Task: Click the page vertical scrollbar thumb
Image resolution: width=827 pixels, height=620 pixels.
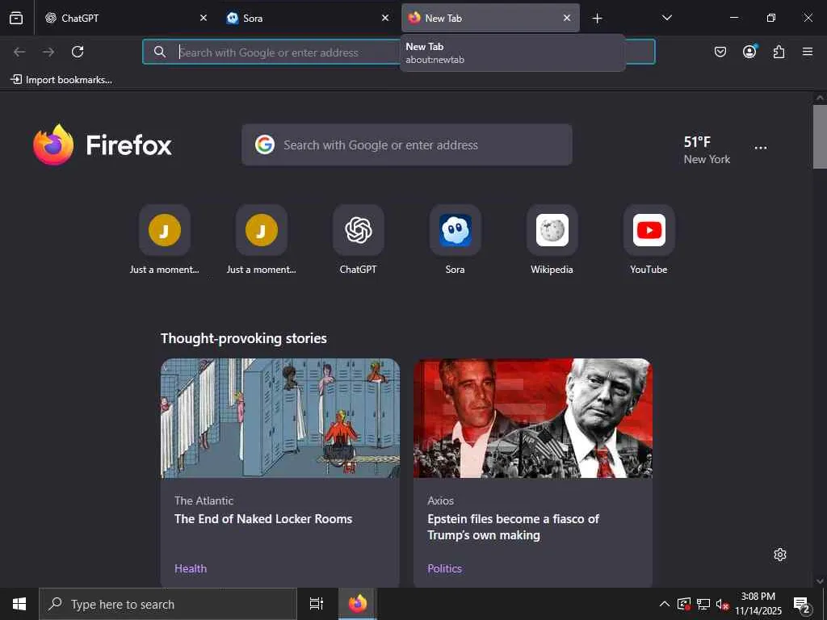Action: coord(820,136)
